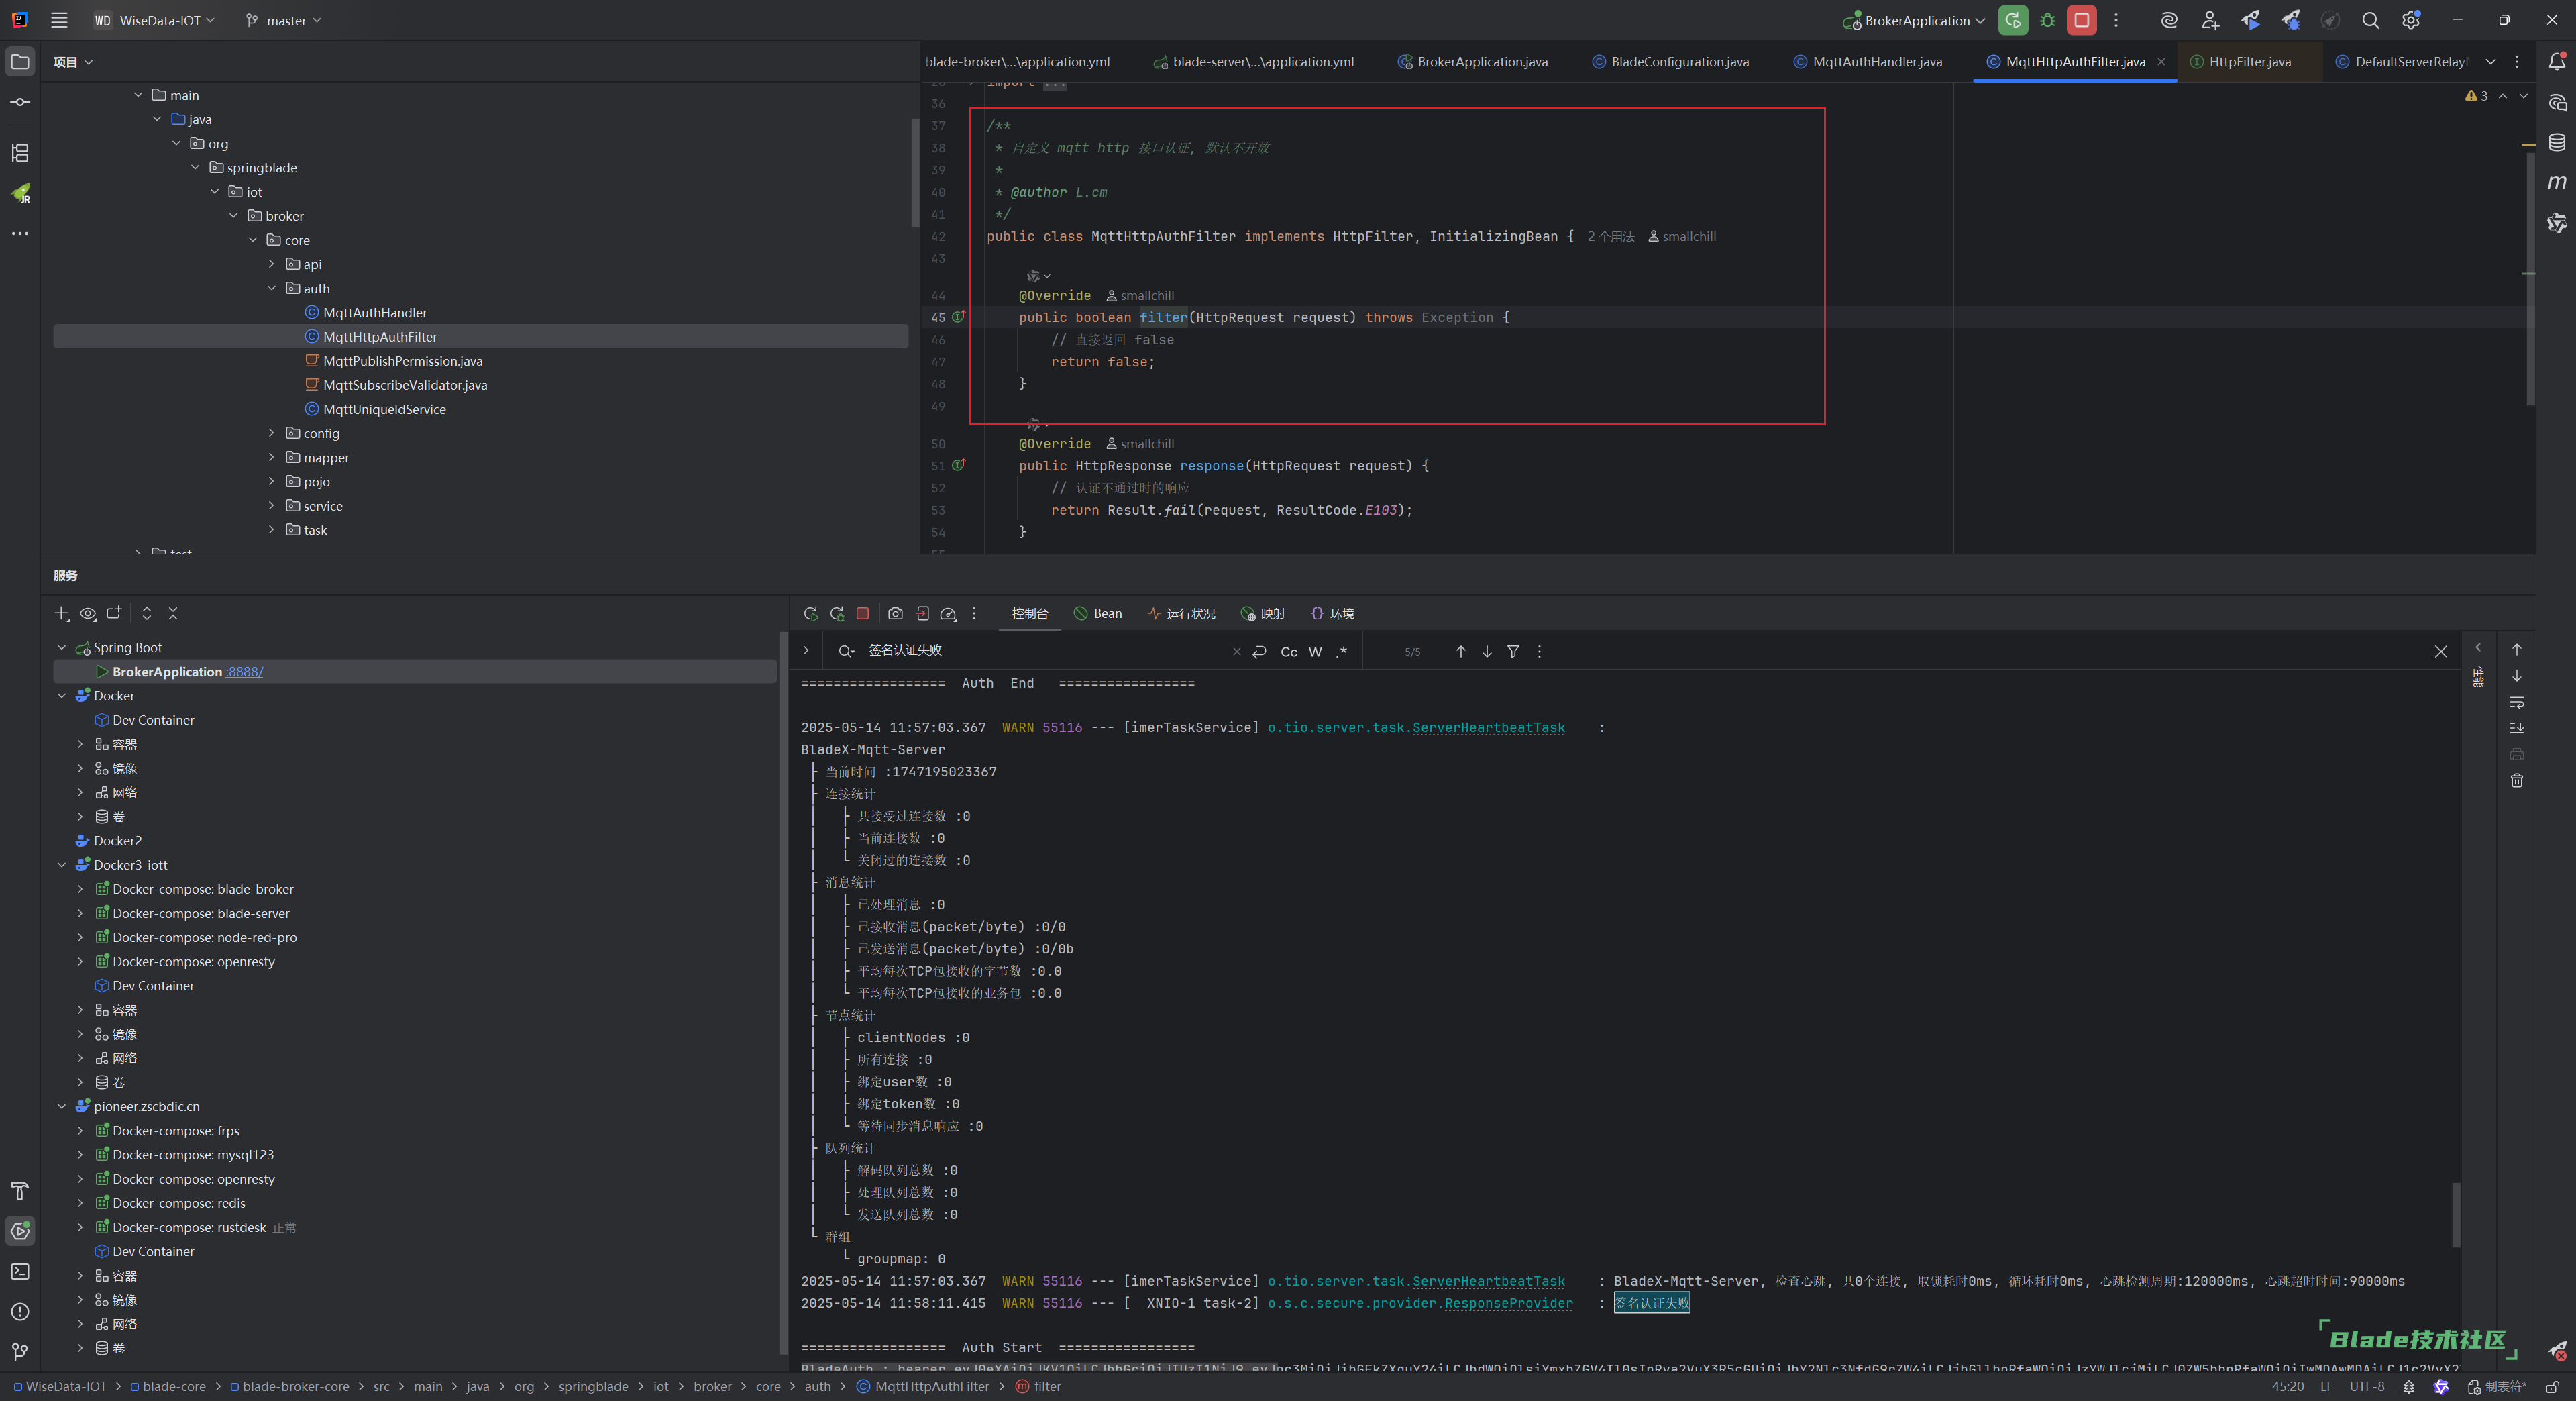Toggle Match Case (Cc) in console search

point(1289,651)
